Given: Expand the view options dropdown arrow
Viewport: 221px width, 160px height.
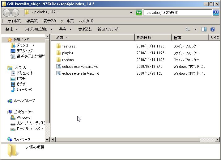Looking at the screenshot, I should click(x=196, y=29).
